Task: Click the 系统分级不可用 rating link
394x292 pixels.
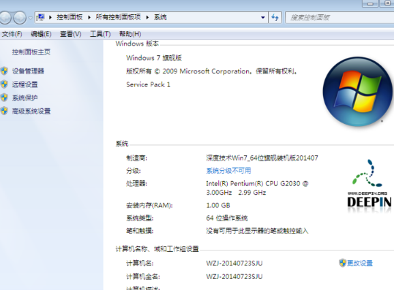Action: coord(228,171)
